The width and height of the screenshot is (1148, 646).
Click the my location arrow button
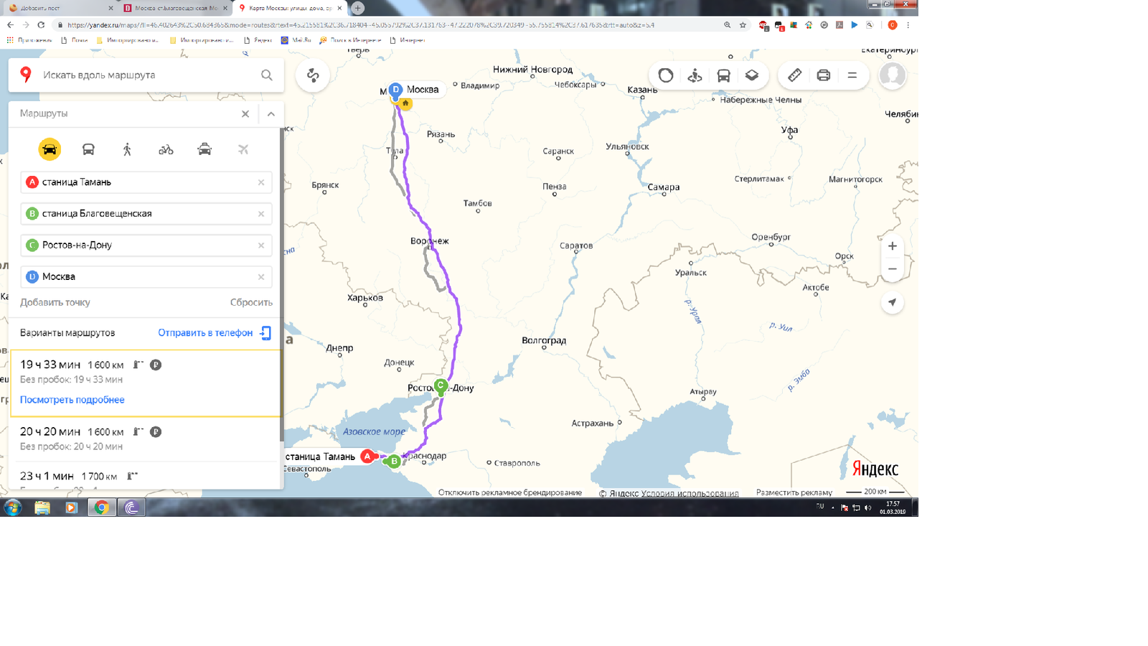[x=892, y=302]
